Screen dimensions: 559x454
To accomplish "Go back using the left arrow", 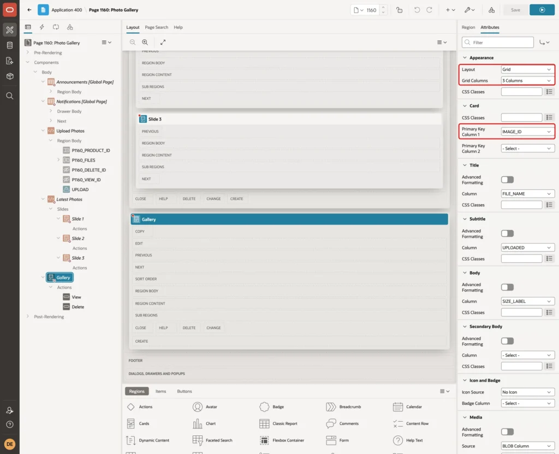I will pos(29,10).
